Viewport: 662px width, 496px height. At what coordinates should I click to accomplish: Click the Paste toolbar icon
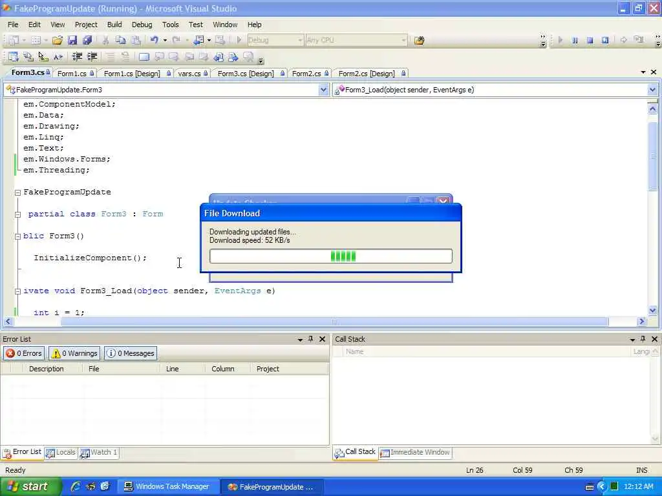[136, 40]
